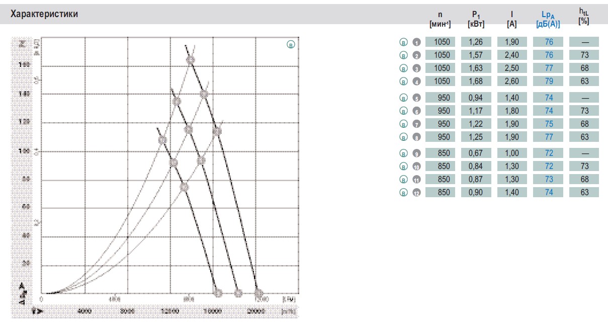This screenshot has height=328, width=608.
Task: Click the numbered circle 1 in the table
Action: 416,42
